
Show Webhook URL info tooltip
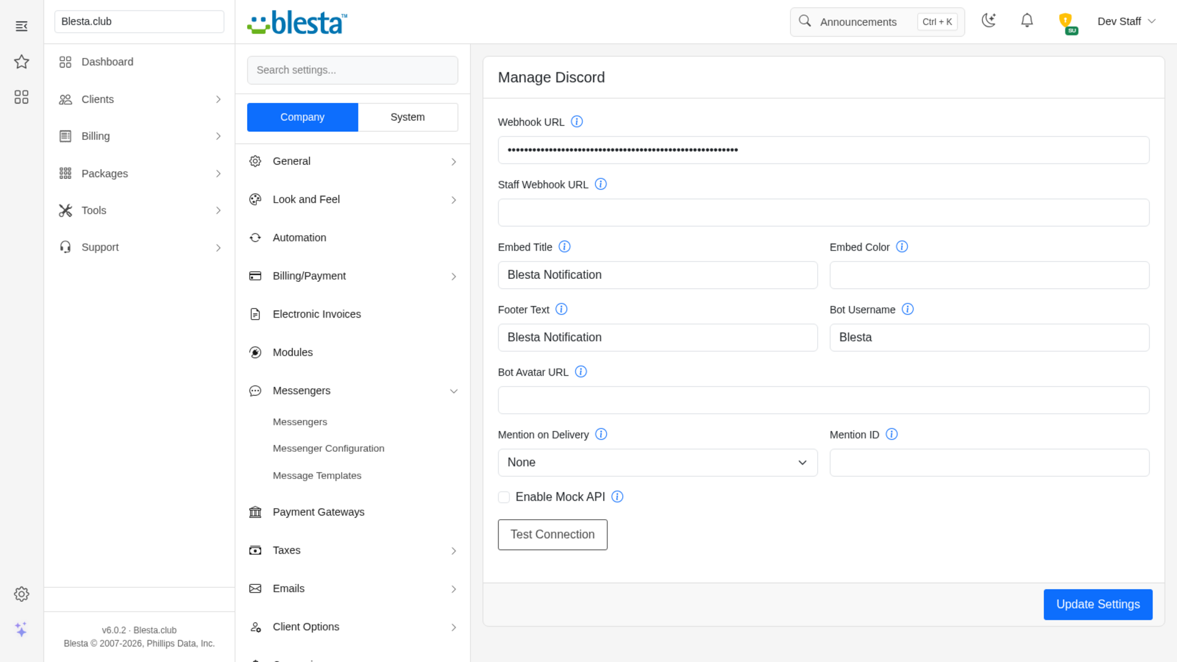click(577, 121)
